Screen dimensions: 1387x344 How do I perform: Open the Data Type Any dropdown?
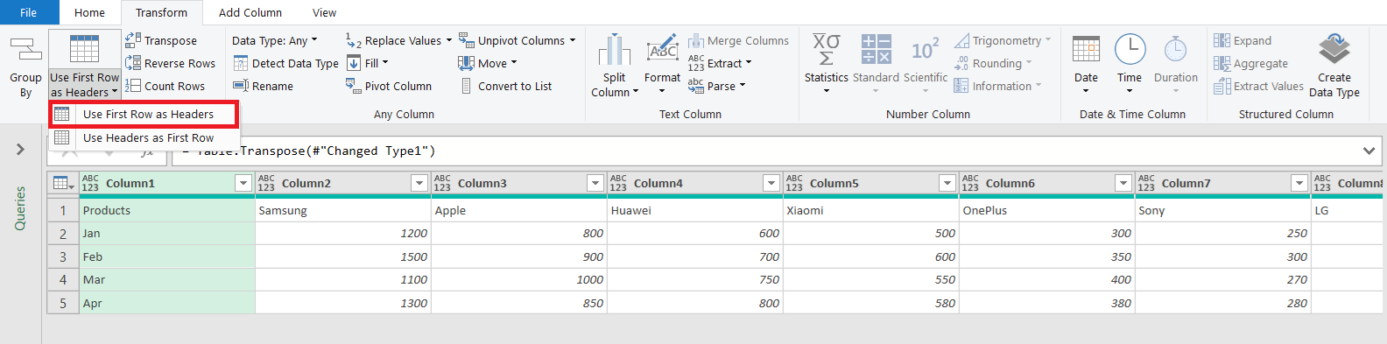coord(274,40)
